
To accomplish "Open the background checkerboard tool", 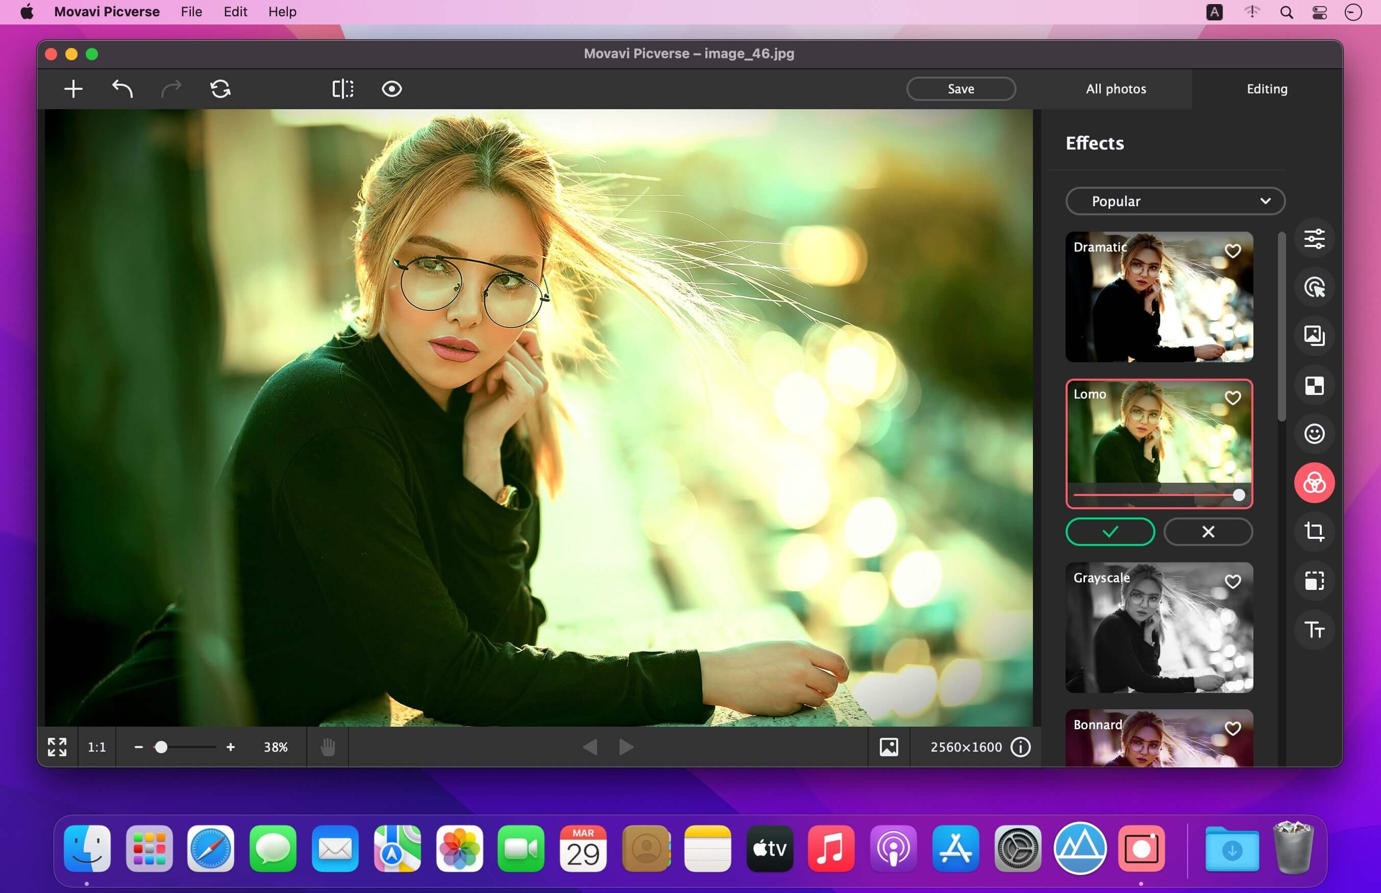I will coord(1314,385).
